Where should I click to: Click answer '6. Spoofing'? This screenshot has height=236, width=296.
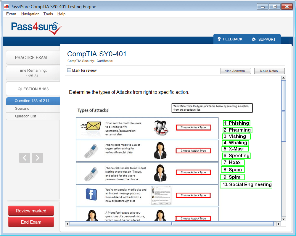[236, 156]
